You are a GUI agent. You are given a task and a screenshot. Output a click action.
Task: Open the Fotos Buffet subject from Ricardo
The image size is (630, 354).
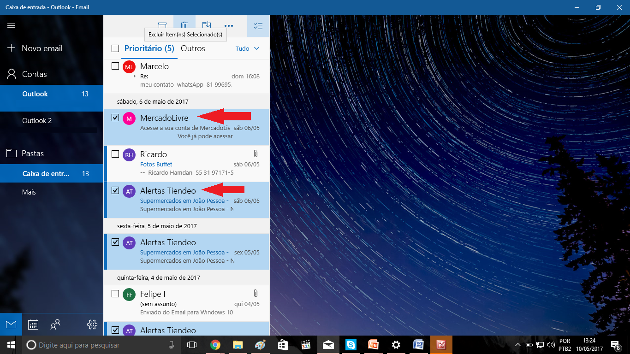click(x=156, y=165)
